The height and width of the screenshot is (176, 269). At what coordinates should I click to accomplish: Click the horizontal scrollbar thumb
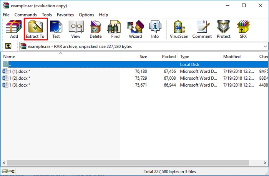[128, 163]
